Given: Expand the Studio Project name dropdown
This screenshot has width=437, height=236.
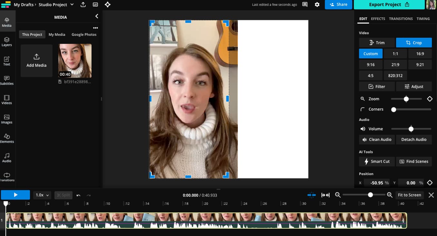Looking at the screenshot, I should point(72,5).
